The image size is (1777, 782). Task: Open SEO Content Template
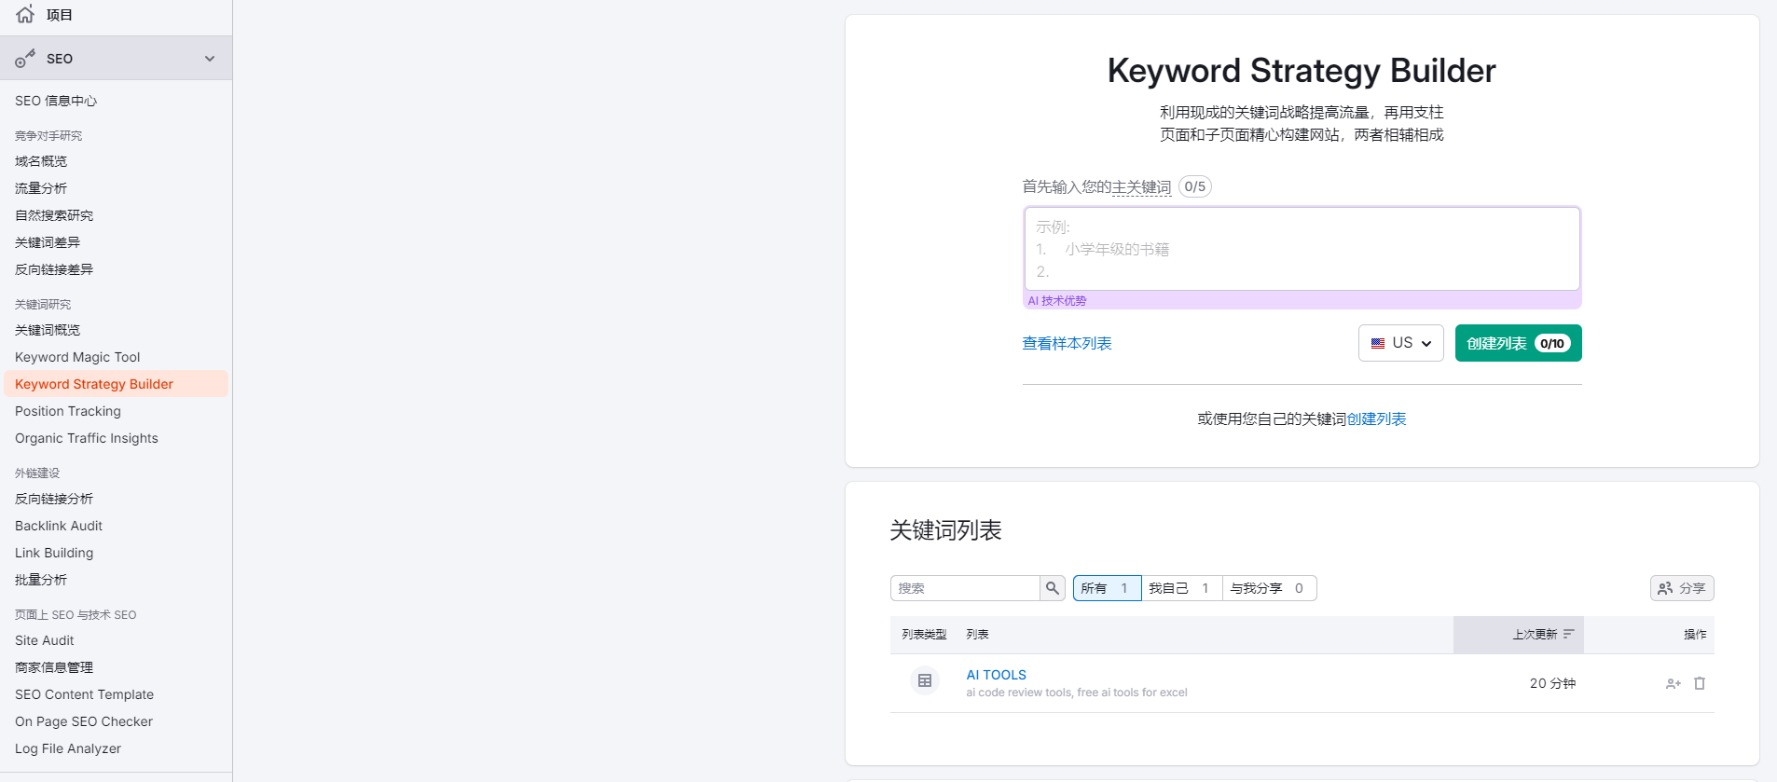[x=85, y=694]
